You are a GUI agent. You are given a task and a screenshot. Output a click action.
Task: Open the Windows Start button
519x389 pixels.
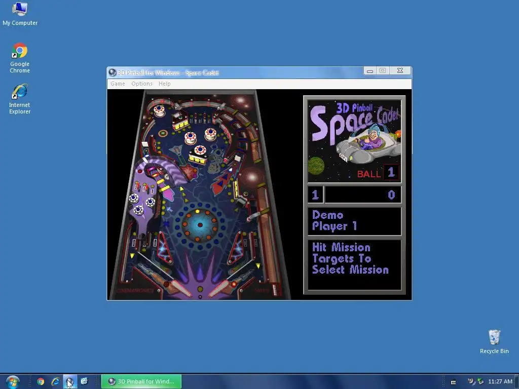(13, 382)
